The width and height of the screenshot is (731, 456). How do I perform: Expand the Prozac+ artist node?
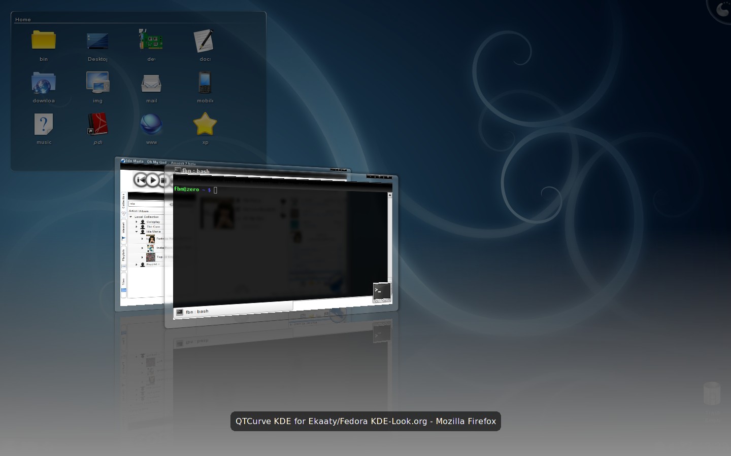[136, 264]
